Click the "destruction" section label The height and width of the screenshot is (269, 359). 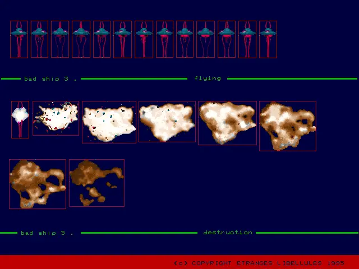227,233
